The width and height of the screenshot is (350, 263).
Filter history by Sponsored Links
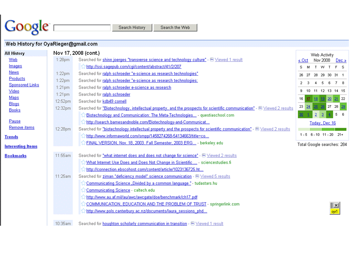point(24,85)
